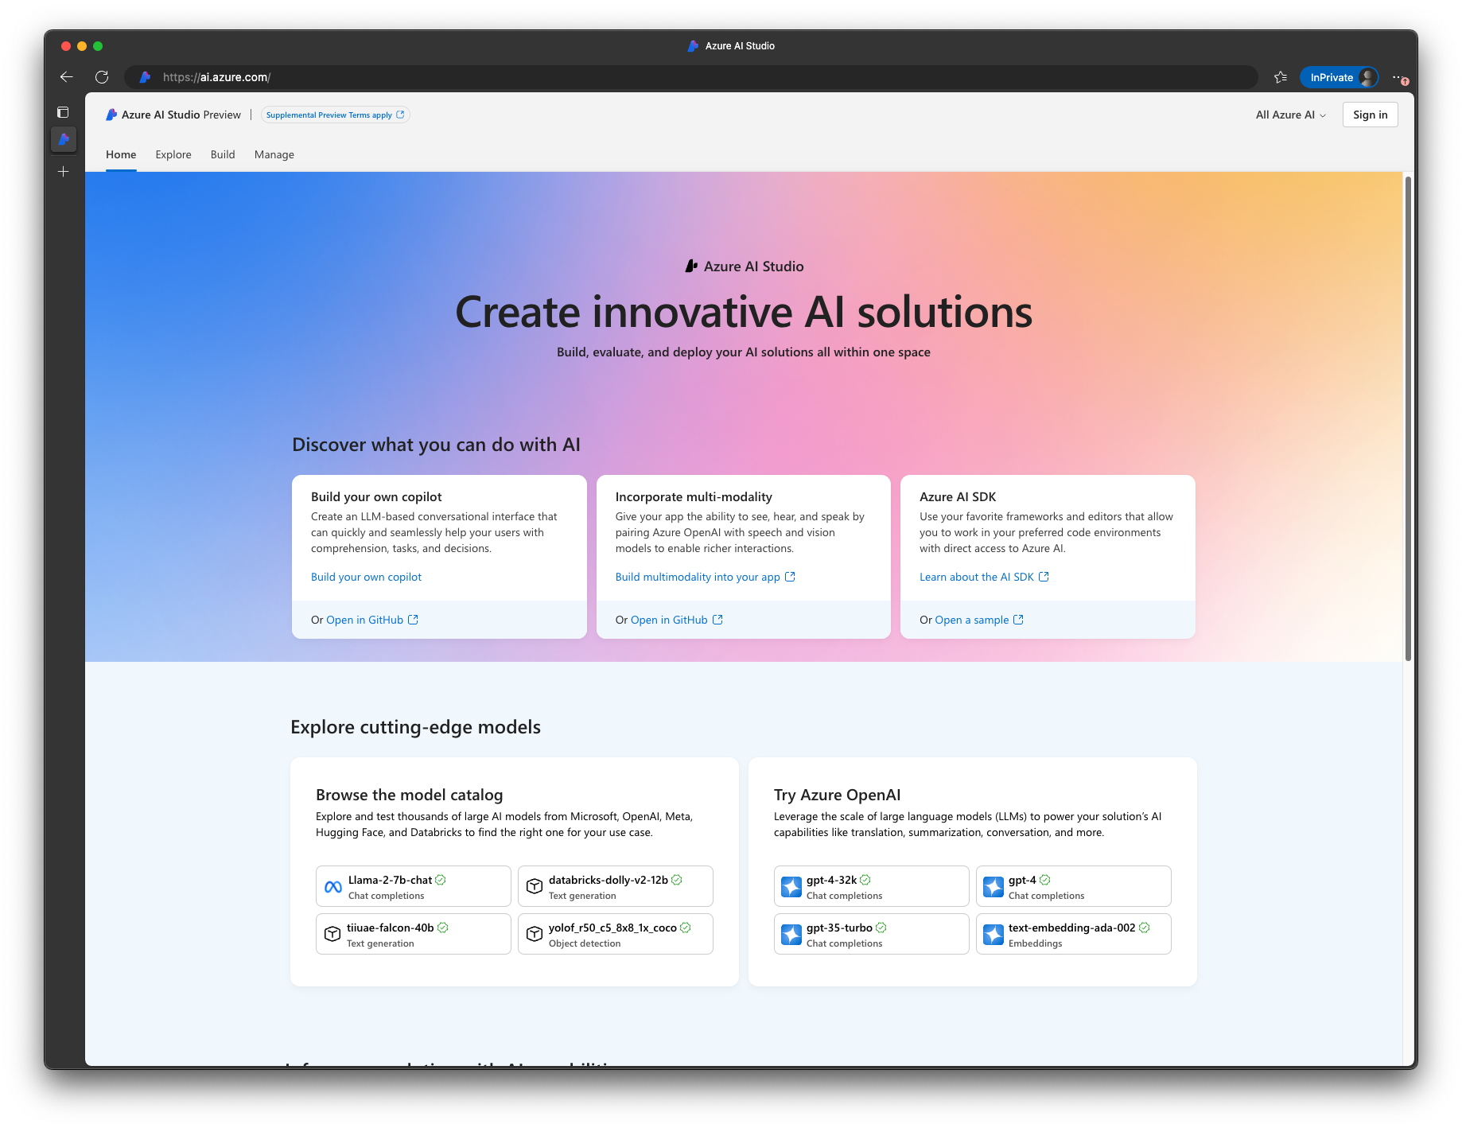
Task: Click the Try Azure OpenAI heading
Action: [x=837, y=795]
